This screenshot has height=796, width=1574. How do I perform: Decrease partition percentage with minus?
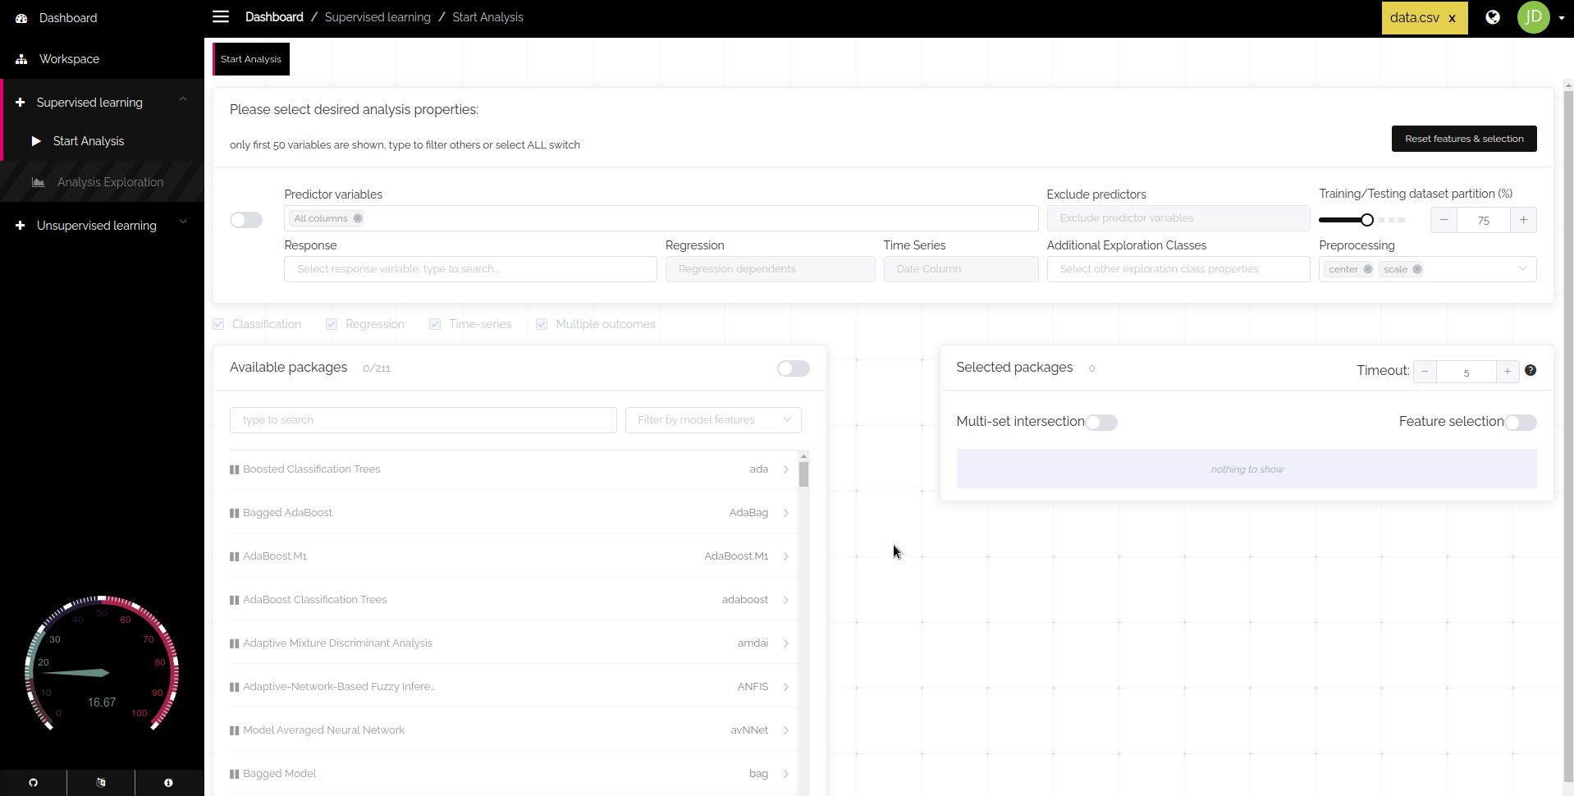[x=1444, y=220]
